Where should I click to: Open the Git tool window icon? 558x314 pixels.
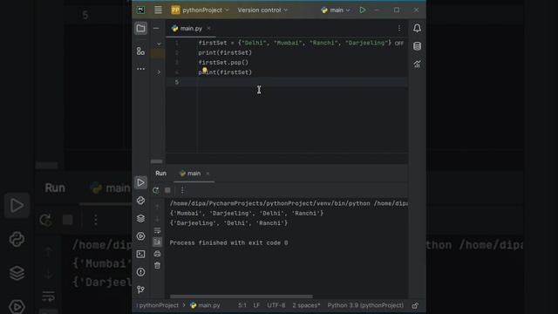click(x=140, y=290)
